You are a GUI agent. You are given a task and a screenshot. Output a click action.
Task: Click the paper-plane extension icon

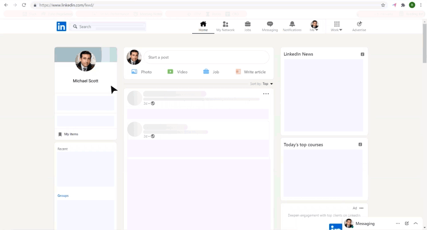pos(394,5)
